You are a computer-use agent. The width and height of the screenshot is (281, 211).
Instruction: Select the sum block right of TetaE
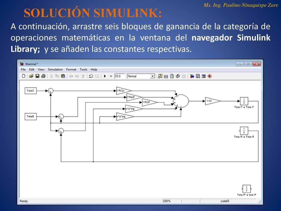point(61,116)
